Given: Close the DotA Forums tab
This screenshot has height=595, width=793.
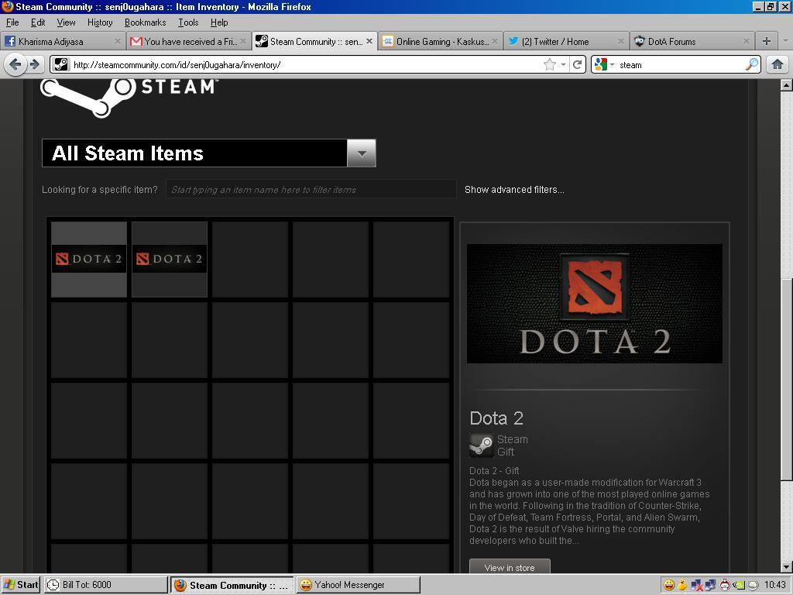Looking at the screenshot, I should click(746, 41).
